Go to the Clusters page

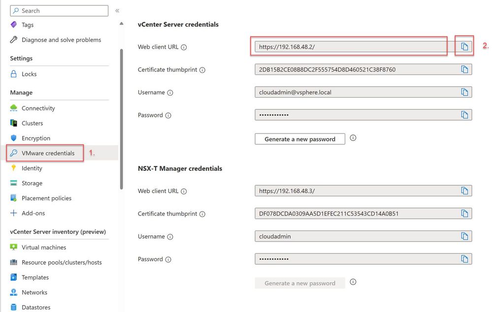[32, 123]
